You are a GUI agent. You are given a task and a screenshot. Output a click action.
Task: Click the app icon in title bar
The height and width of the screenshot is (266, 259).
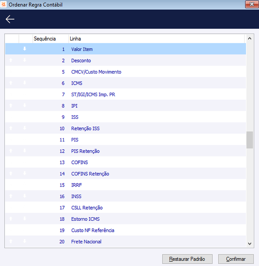point(4,4)
